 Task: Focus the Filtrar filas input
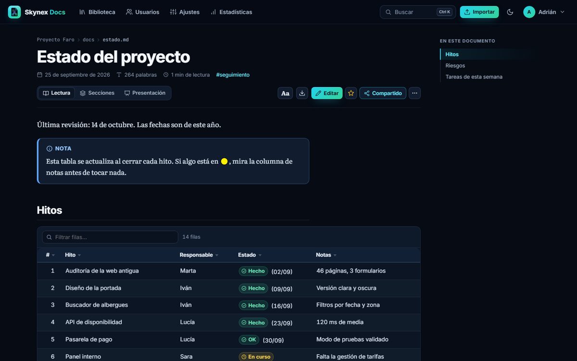[x=110, y=237]
